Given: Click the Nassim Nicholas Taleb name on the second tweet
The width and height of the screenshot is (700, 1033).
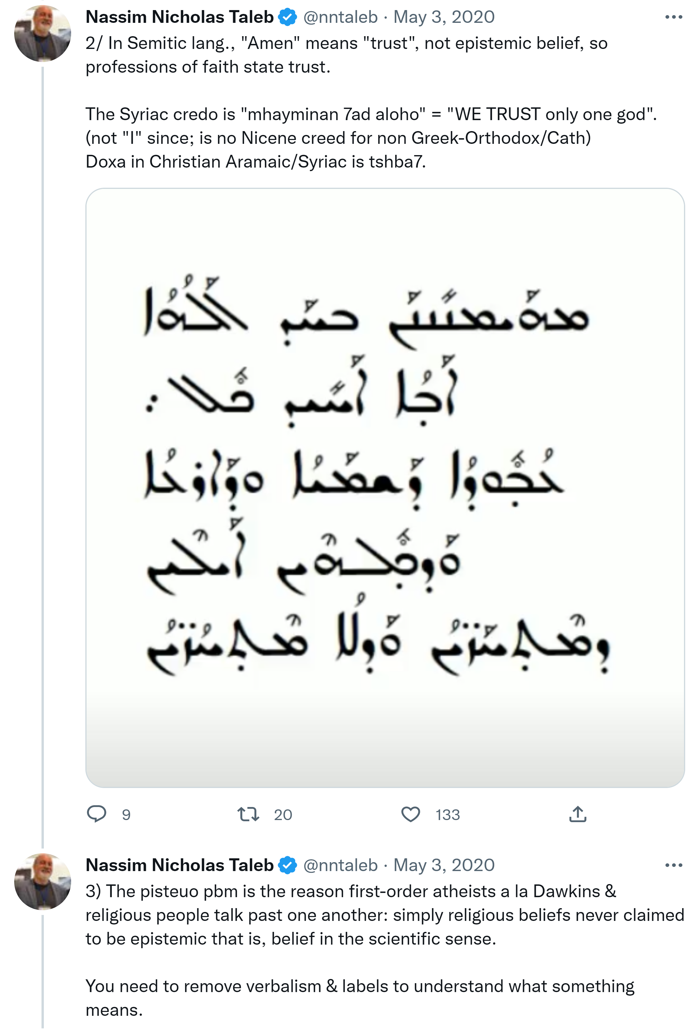Looking at the screenshot, I should click(179, 865).
